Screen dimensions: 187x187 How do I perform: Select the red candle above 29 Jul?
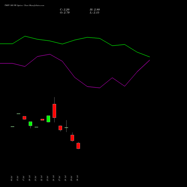tap(72, 138)
